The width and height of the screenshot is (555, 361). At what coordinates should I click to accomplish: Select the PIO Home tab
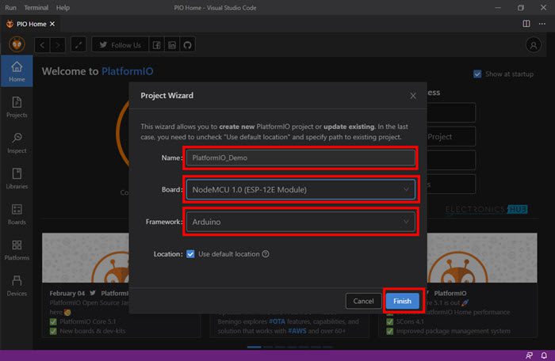pyautogui.click(x=32, y=24)
